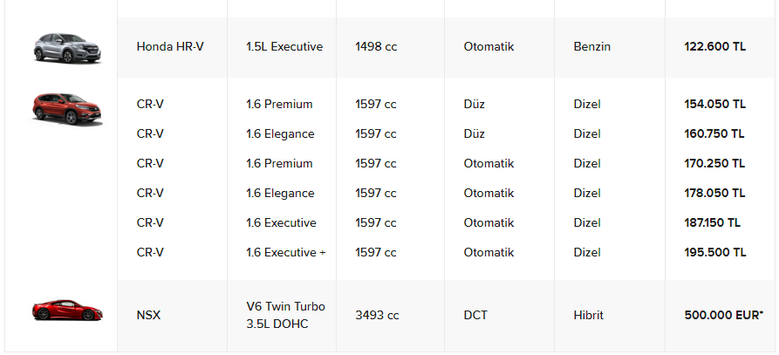Click the 1.5L Executive trim text
This screenshot has height=355, width=779.
tap(284, 47)
